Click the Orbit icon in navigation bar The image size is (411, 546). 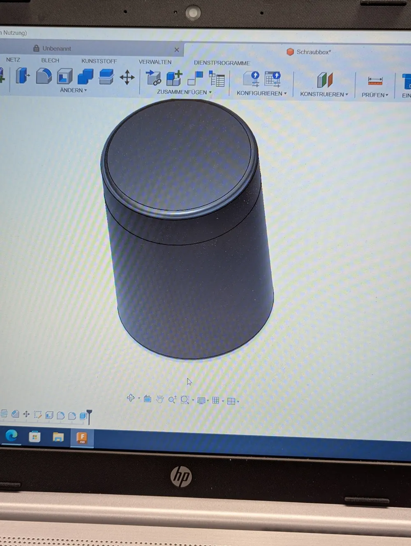[x=131, y=398]
